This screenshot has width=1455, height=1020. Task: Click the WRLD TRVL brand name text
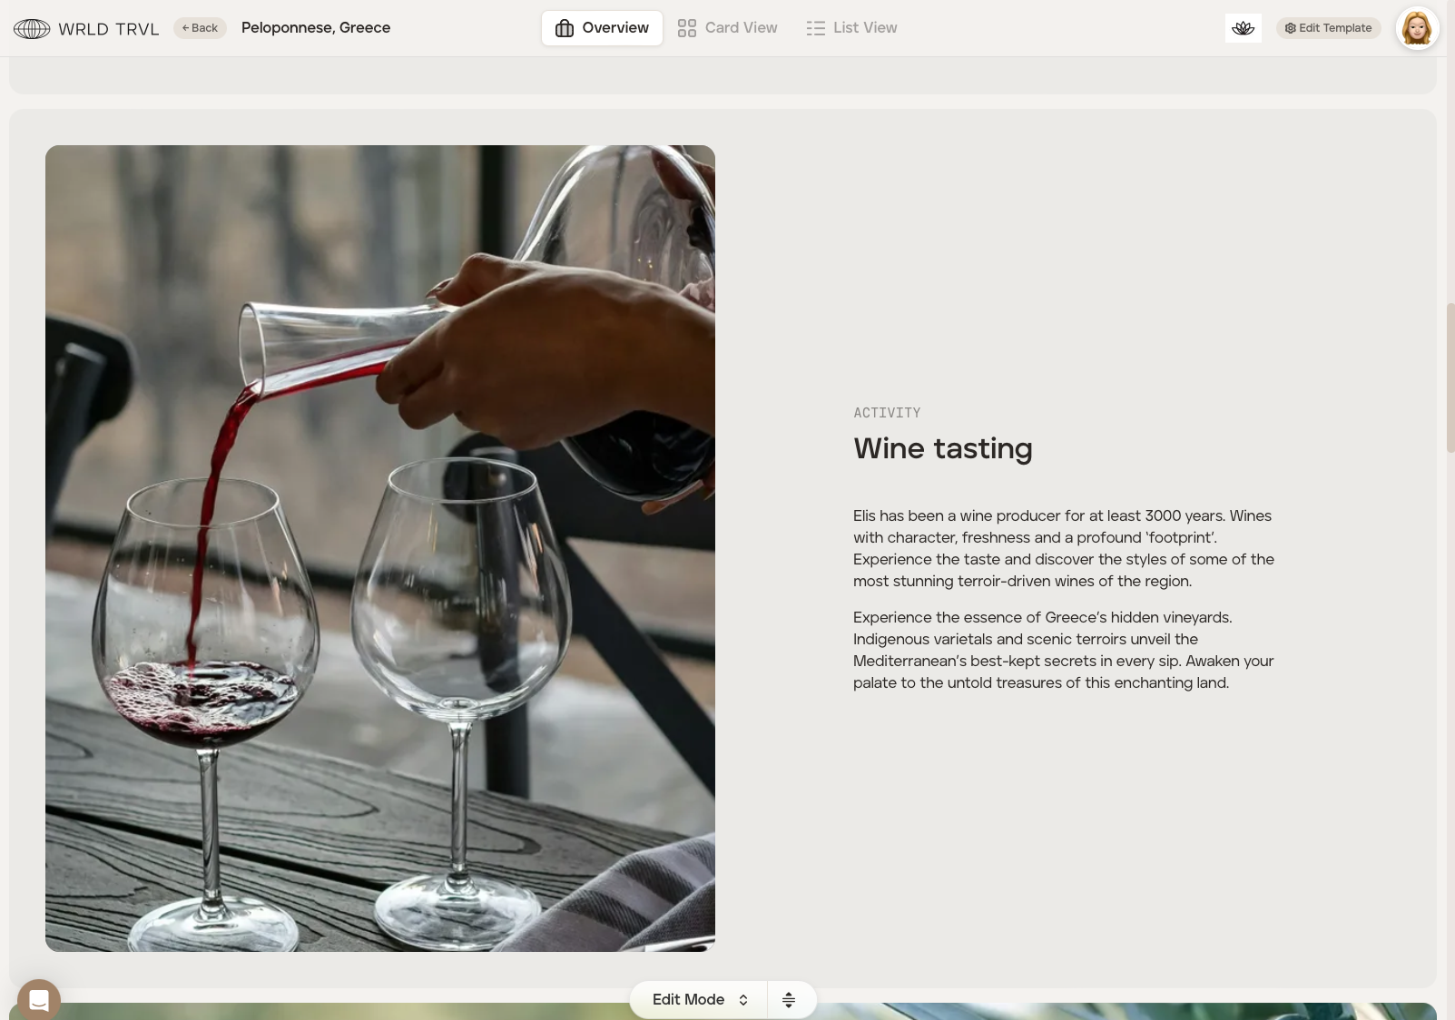click(x=108, y=29)
